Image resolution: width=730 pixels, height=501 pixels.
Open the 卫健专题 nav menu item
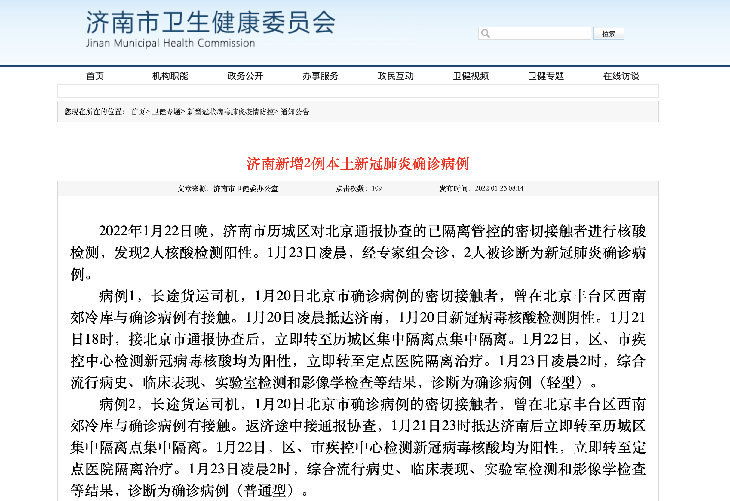click(546, 76)
